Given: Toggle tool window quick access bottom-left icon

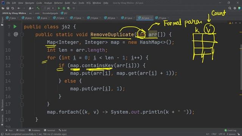Looking at the screenshot, I should [2, 134].
